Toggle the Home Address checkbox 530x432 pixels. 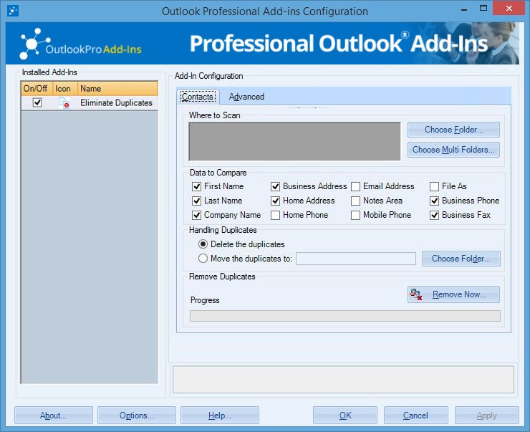275,201
